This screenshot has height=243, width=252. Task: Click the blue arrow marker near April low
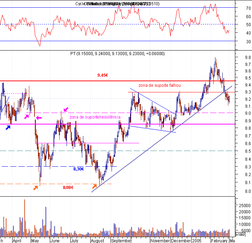(x=8, y=128)
